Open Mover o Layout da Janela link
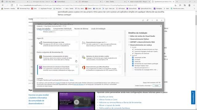 (110, 105)
